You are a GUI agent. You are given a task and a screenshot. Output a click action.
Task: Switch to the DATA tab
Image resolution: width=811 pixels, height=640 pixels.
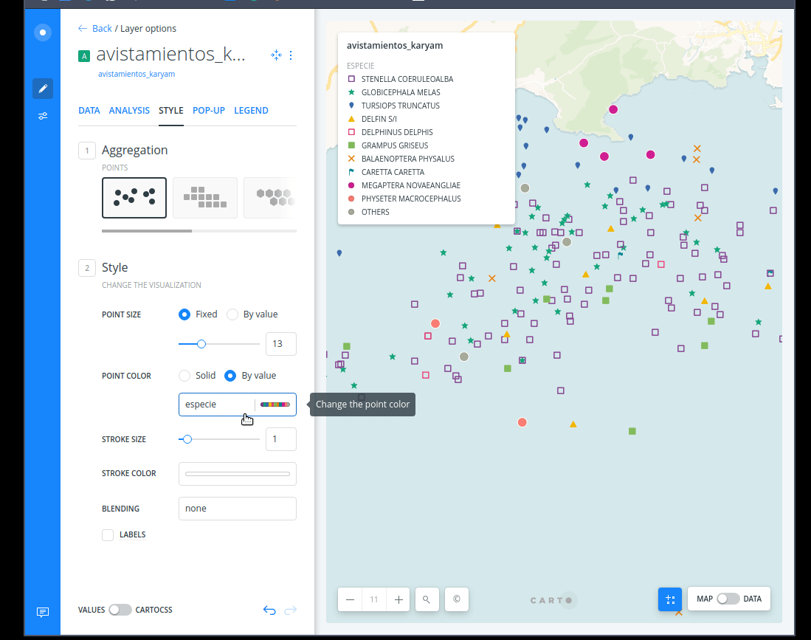[x=89, y=110]
